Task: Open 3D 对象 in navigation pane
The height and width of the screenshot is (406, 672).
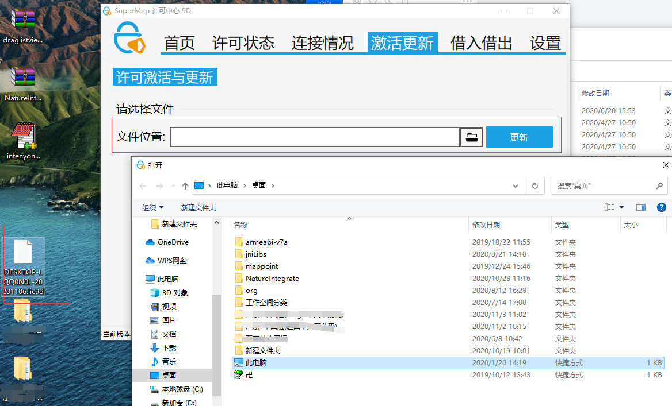Action: pos(169,293)
